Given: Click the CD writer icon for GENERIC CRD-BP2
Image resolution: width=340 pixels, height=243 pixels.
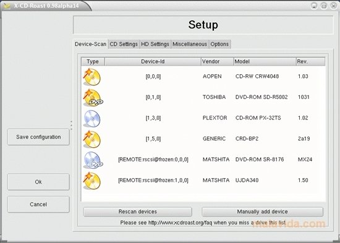Looking at the screenshot, I should pyautogui.click(x=92, y=139).
